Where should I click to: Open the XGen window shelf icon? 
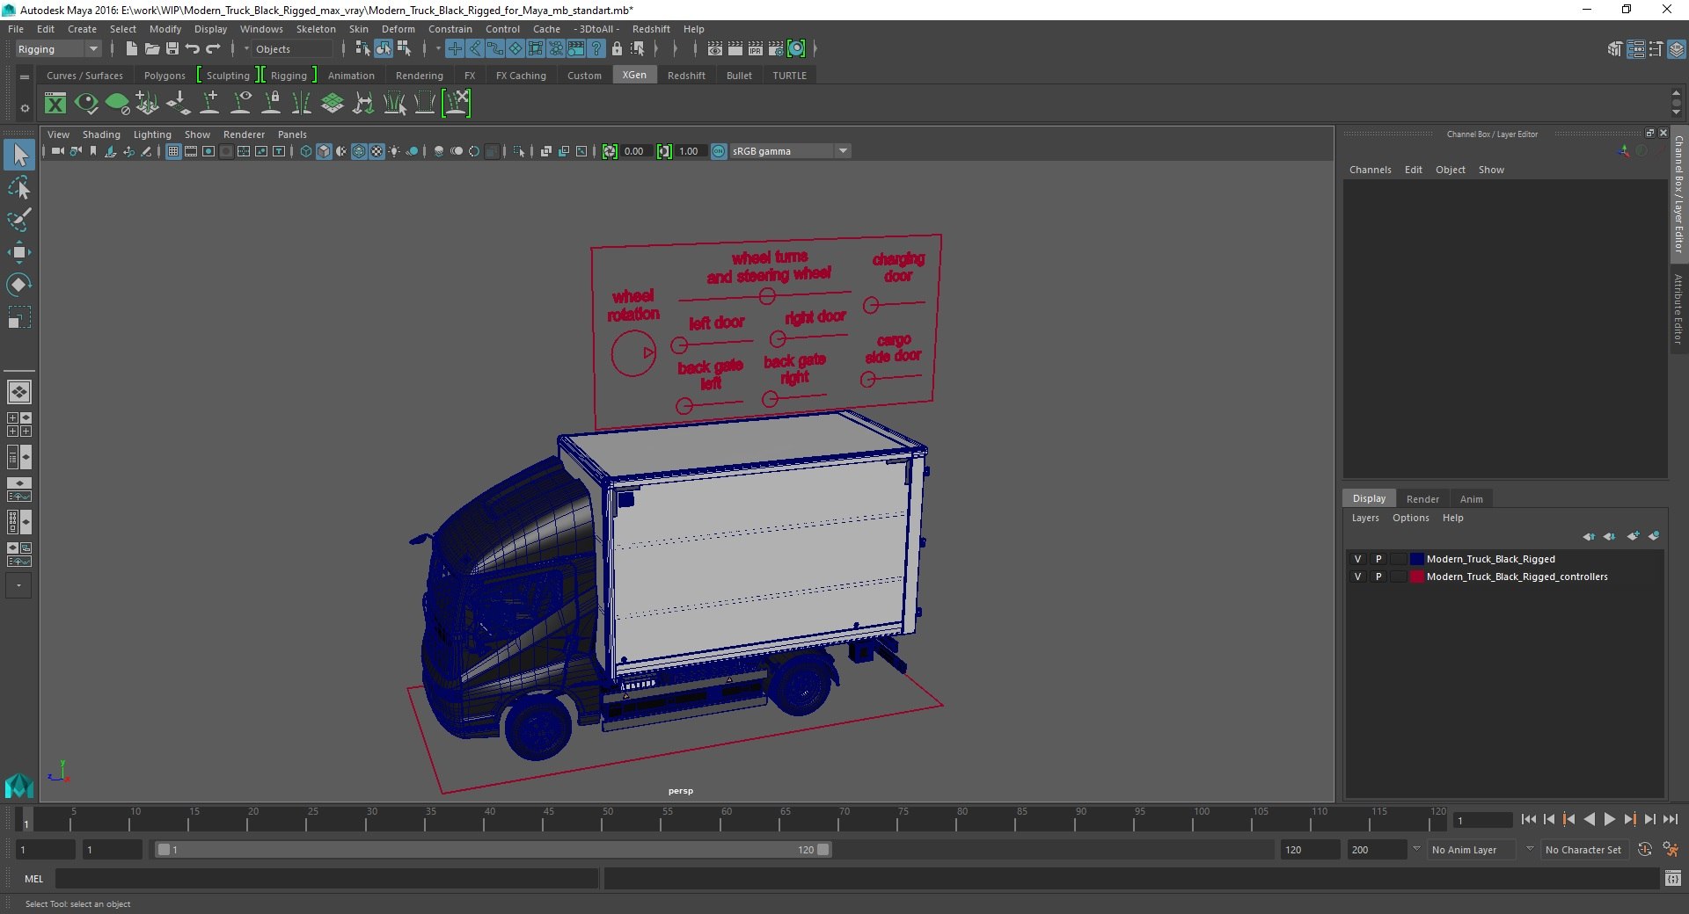pyautogui.click(x=55, y=104)
